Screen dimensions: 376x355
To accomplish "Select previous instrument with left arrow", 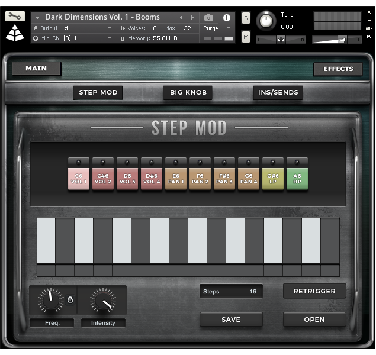I will click(182, 18).
